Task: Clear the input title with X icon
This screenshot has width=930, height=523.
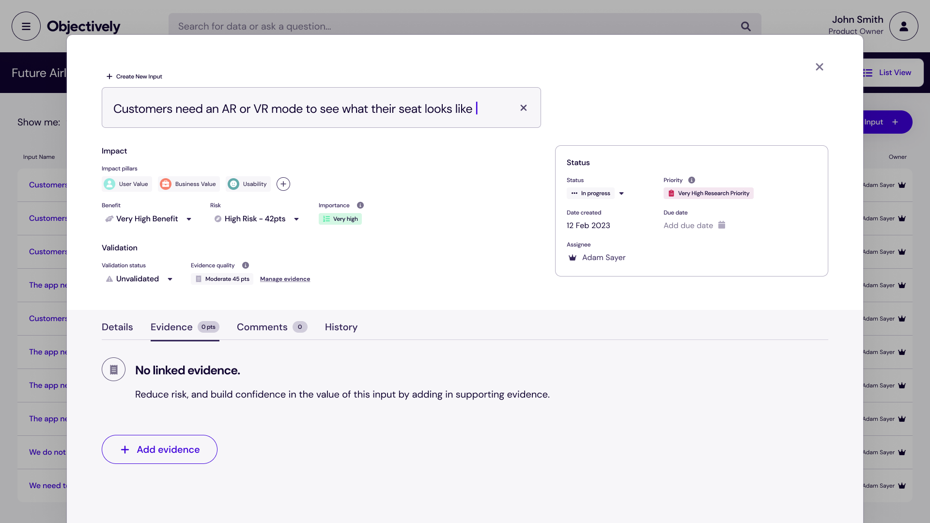Action: click(x=523, y=108)
